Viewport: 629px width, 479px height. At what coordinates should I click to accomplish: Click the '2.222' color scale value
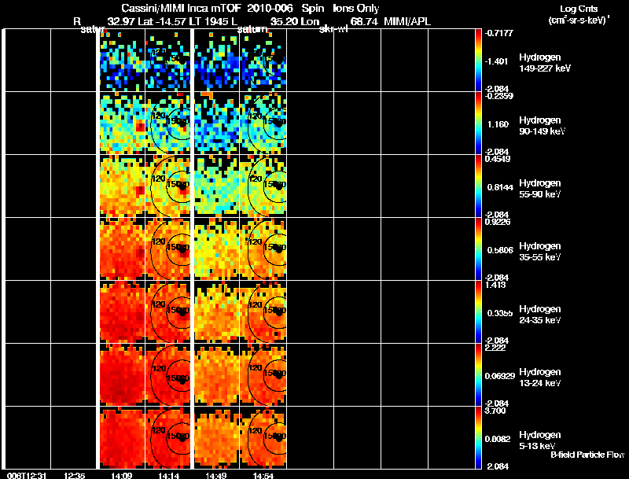(x=495, y=348)
